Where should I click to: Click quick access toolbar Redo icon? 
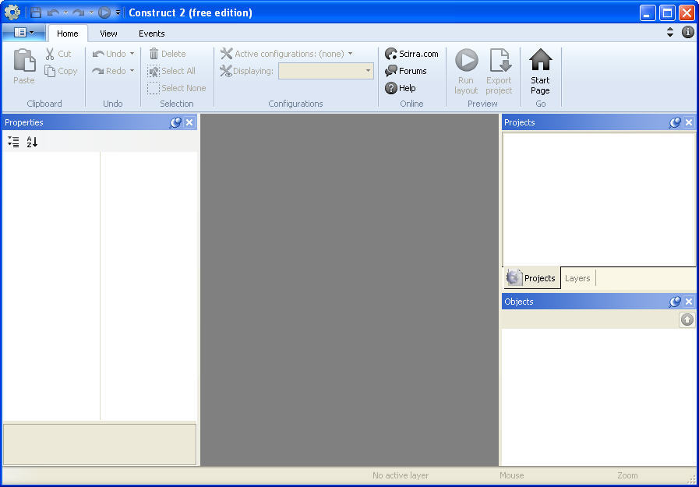point(79,12)
